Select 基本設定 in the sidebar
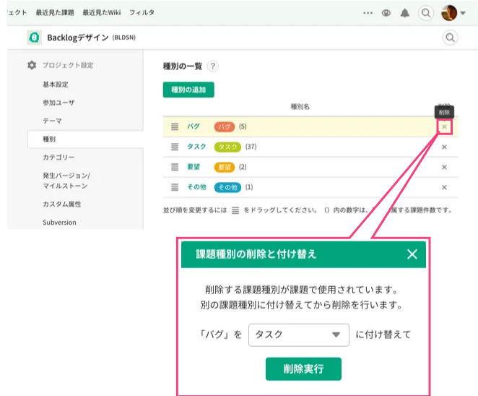Image resolution: width=478 pixels, height=396 pixels. [x=56, y=85]
